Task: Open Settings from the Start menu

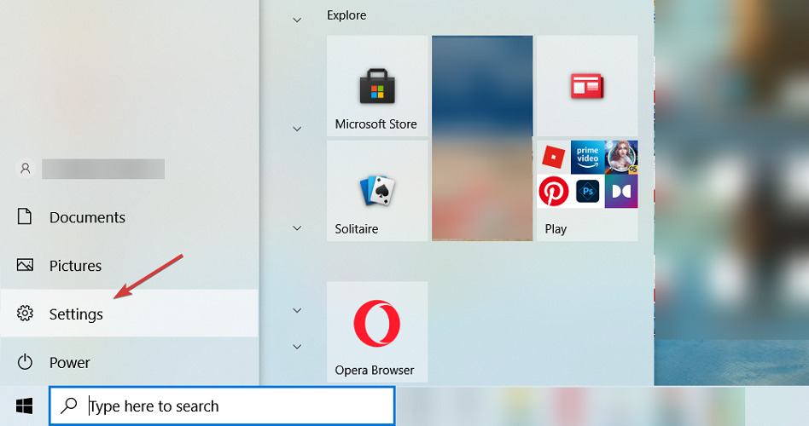Action: pos(129,314)
